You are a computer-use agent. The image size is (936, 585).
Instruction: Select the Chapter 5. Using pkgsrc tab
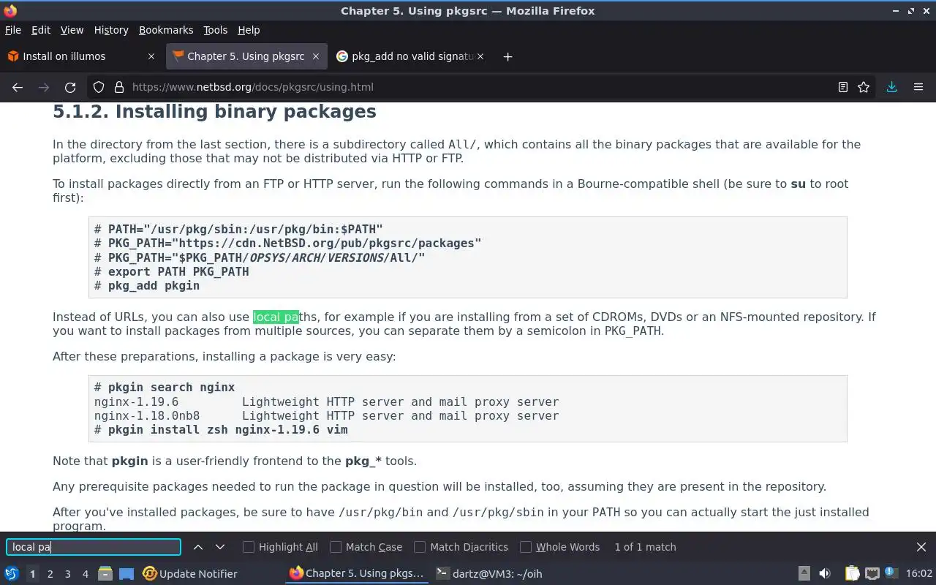[x=247, y=56]
